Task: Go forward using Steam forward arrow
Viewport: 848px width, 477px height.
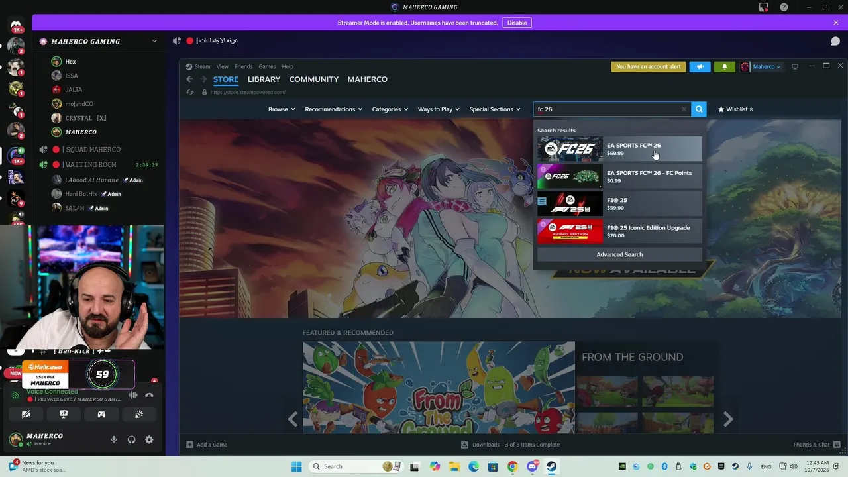Action: pyautogui.click(x=203, y=79)
